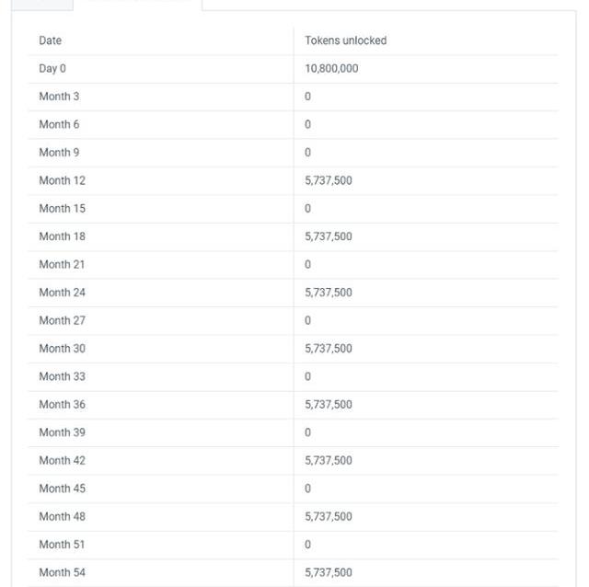Click the Tokens unlocked column header
The height and width of the screenshot is (587, 589).
(345, 40)
